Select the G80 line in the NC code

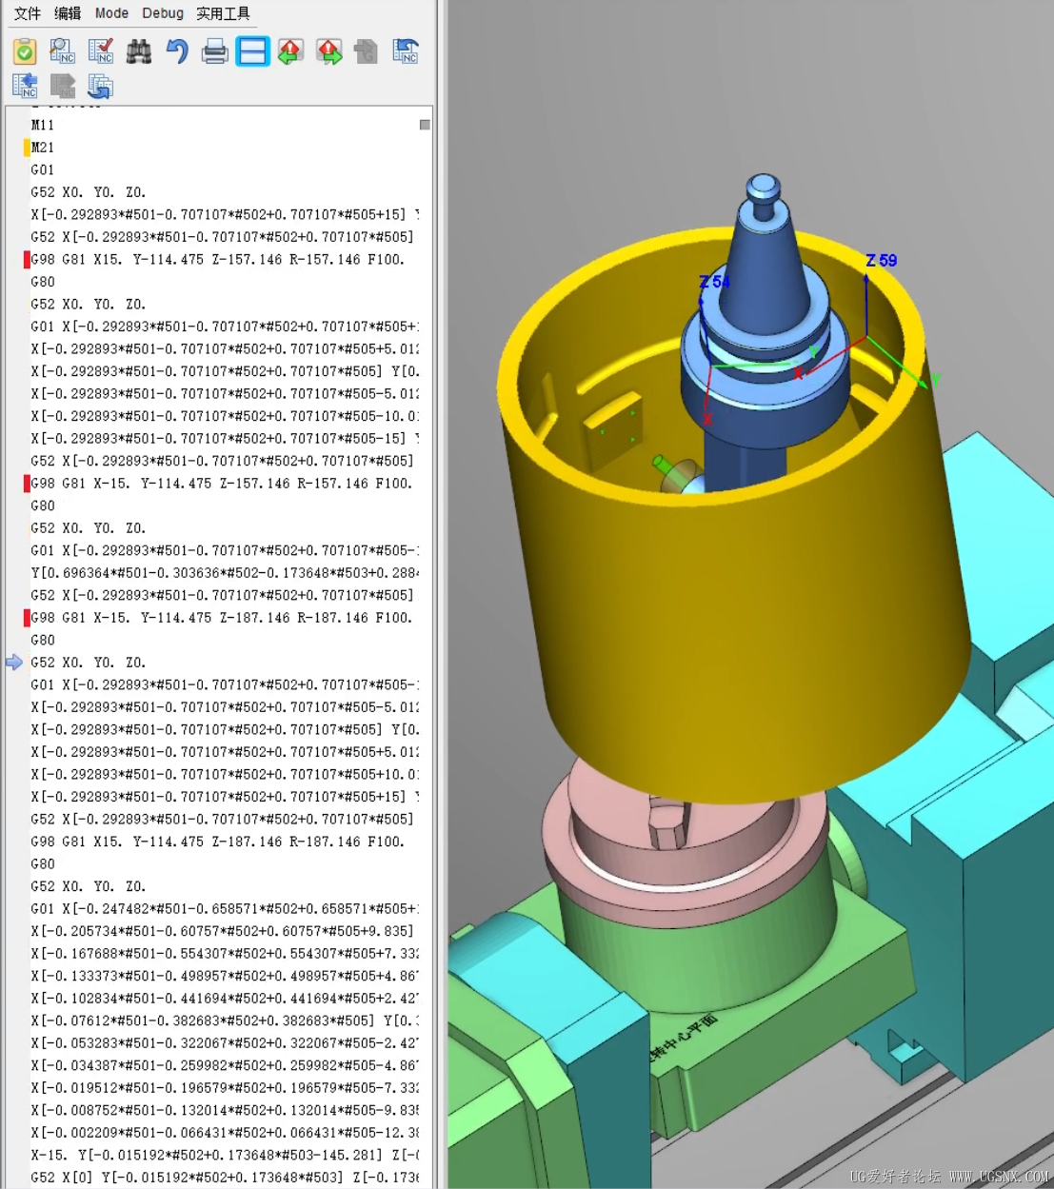[43, 282]
